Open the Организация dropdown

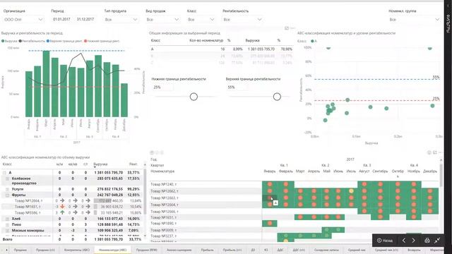click(23, 20)
